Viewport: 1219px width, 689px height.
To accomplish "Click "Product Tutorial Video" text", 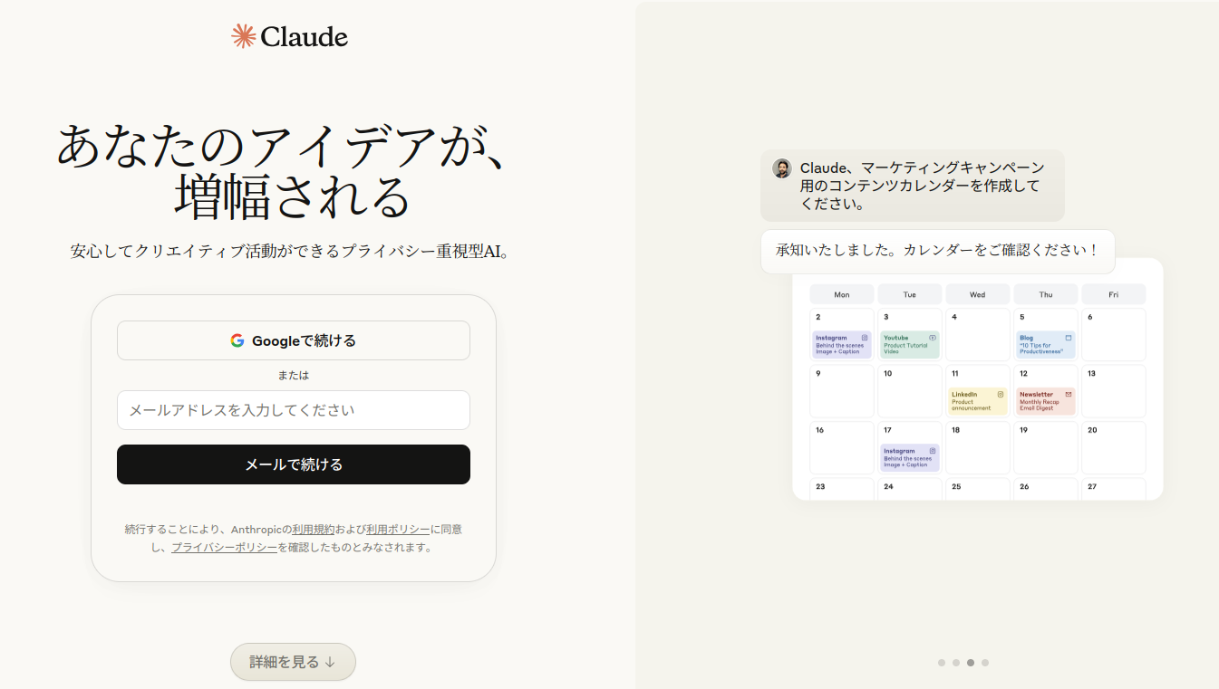I will pos(906,349).
